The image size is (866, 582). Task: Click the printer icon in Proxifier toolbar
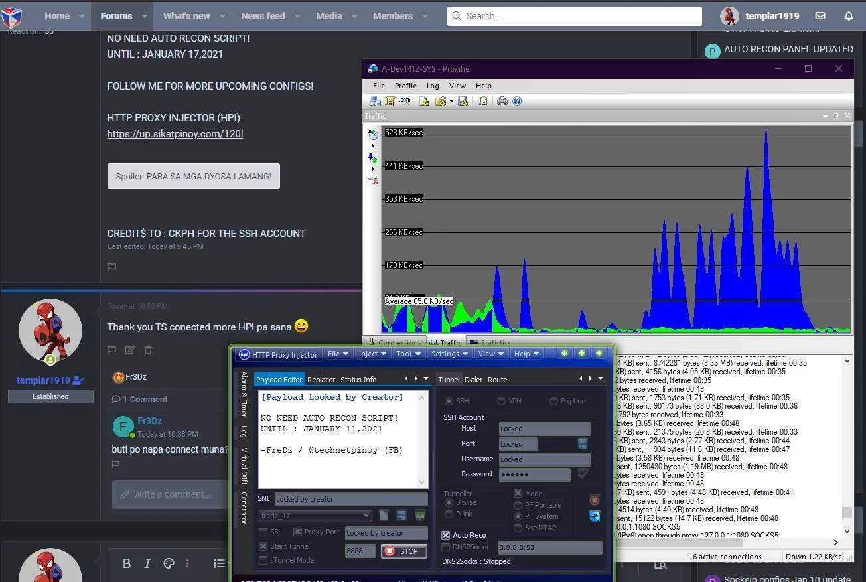tap(502, 101)
